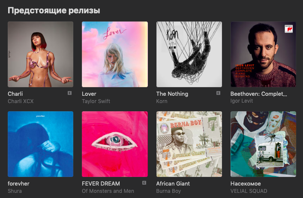Click the Beethoven: Complet... album title
Image resolution: width=303 pixels, height=198 pixels.
[258, 94]
